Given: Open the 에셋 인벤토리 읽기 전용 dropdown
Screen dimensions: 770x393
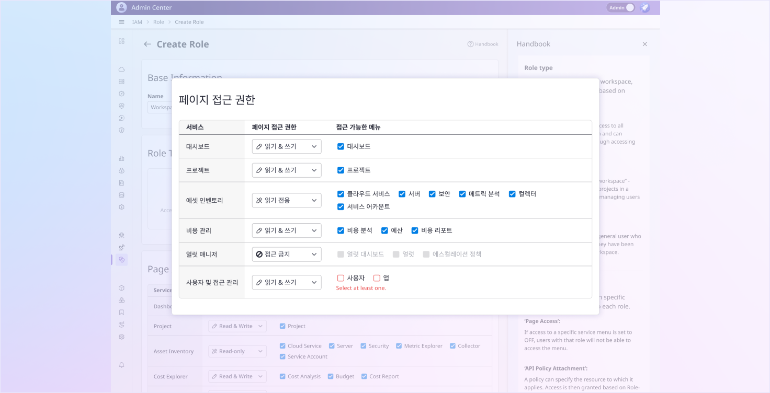Looking at the screenshot, I should tap(286, 200).
